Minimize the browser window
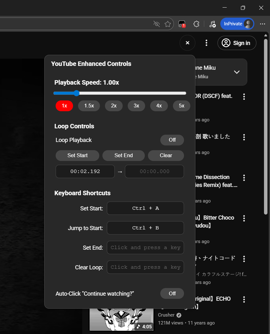Image resolution: width=270 pixels, height=334 pixels. (x=224, y=8)
